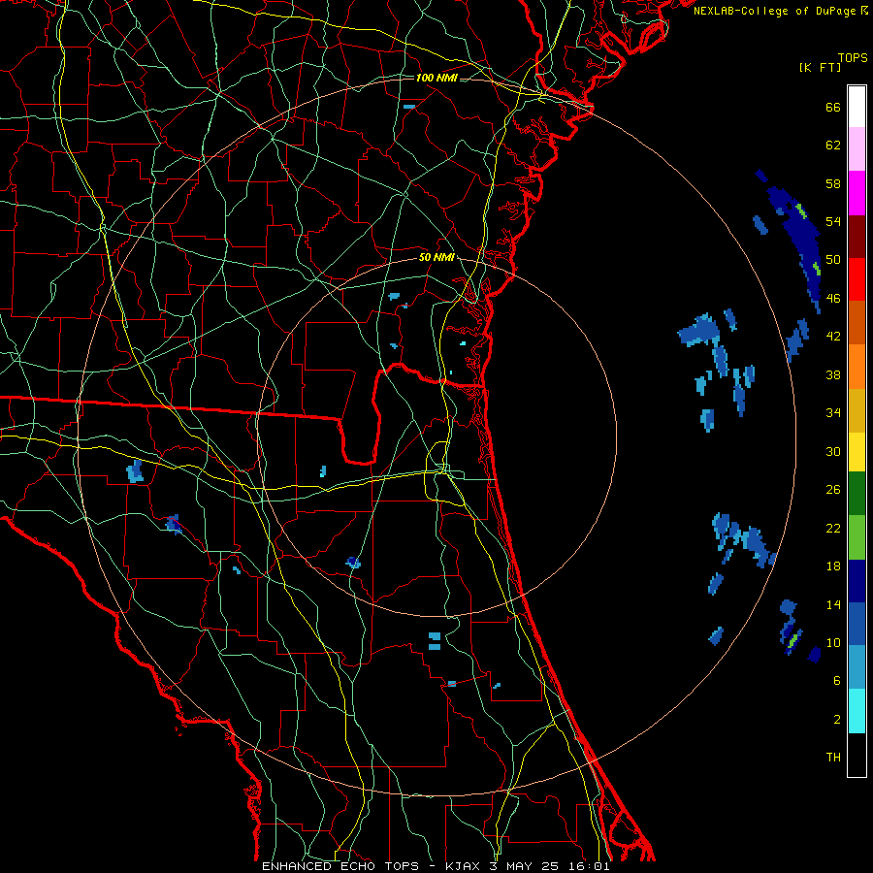Screen dimensions: 873x873
Task: Click the 50 value on the scale
Action: [833, 260]
